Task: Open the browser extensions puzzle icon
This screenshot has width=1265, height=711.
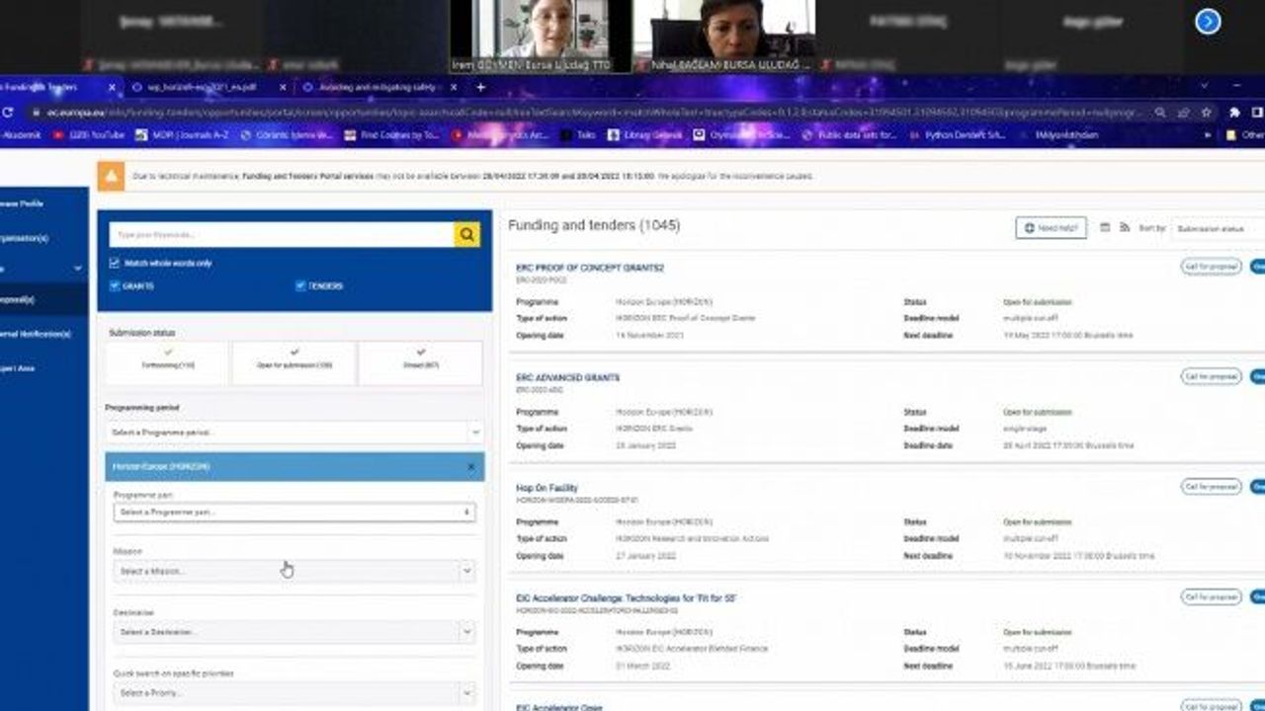Action: 1234,113
